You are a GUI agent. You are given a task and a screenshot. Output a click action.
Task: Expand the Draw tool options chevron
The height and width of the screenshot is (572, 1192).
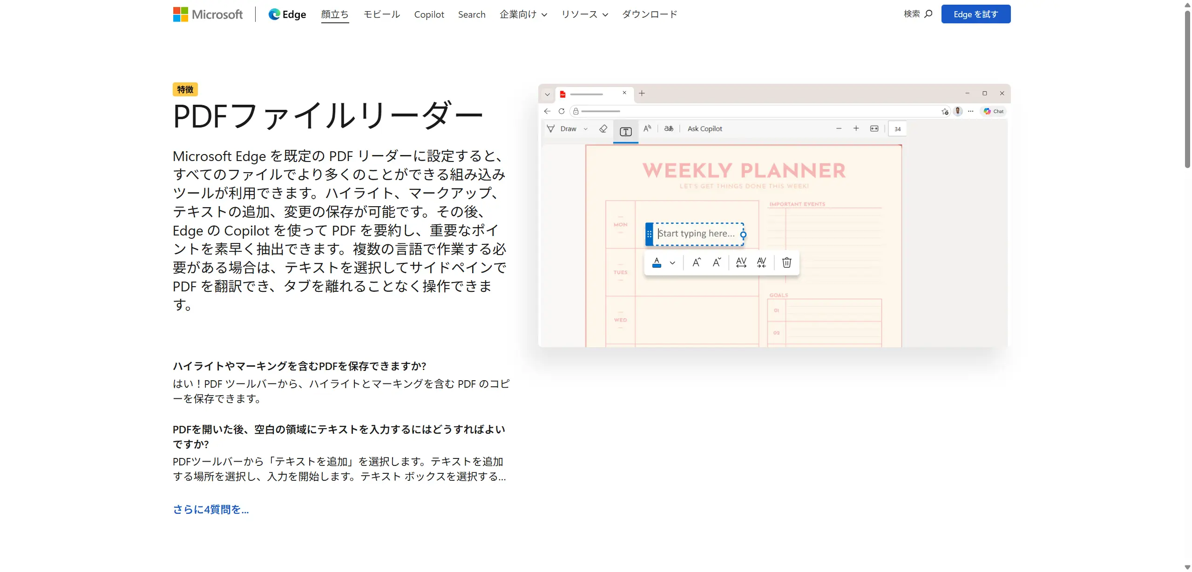tap(586, 129)
